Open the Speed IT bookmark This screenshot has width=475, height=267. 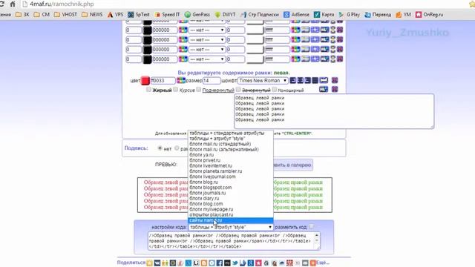[167, 15]
